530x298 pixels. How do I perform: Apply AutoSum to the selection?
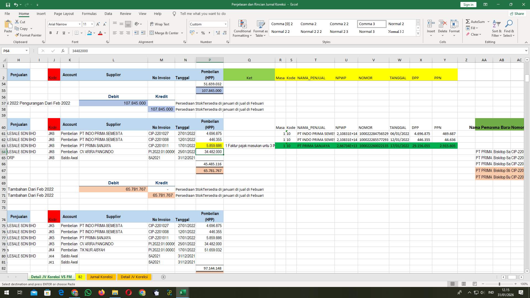475,21
